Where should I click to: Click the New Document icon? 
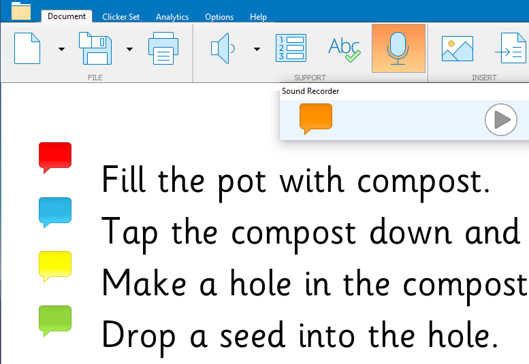coord(27,48)
